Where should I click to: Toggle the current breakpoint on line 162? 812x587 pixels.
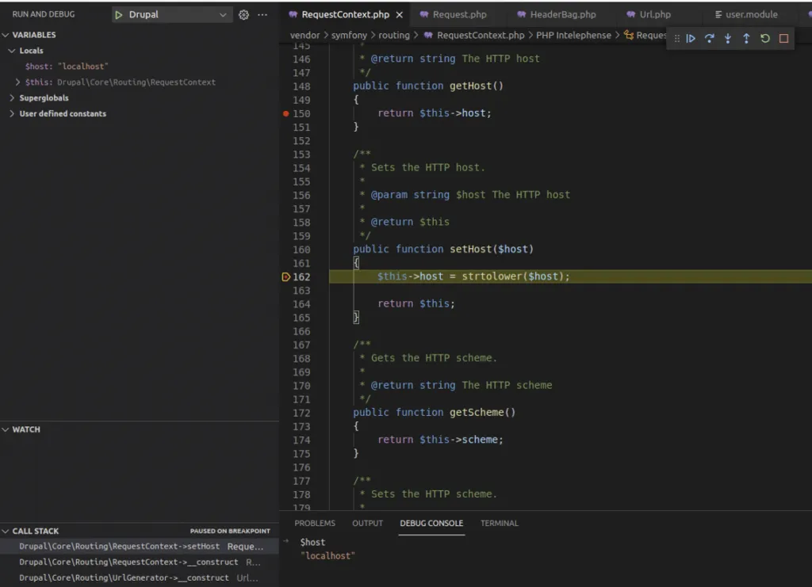[285, 277]
